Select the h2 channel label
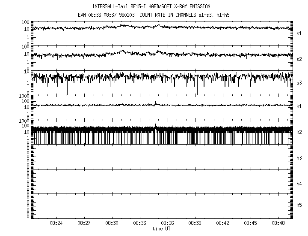This screenshot has height=236, width=308. pyautogui.click(x=299, y=132)
